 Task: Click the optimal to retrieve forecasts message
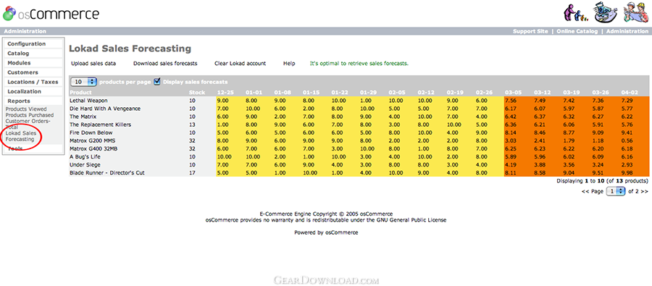pyautogui.click(x=359, y=64)
